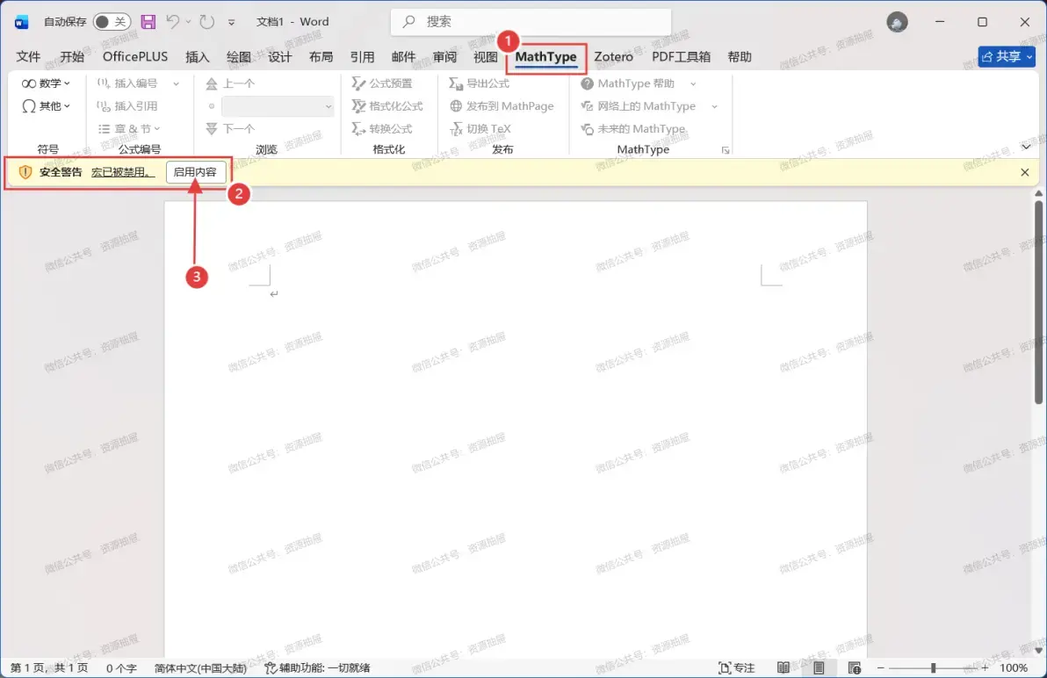Click the 100% zoom level
Screen dimensions: 1047x678
point(1013,667)
